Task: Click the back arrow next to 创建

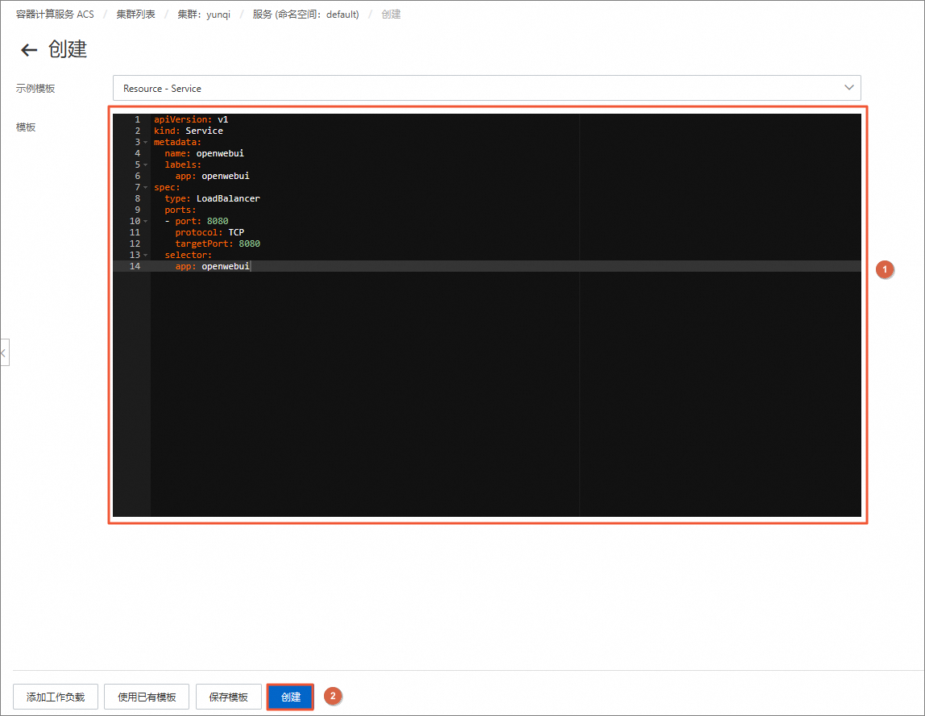Action: click(29, 50)
